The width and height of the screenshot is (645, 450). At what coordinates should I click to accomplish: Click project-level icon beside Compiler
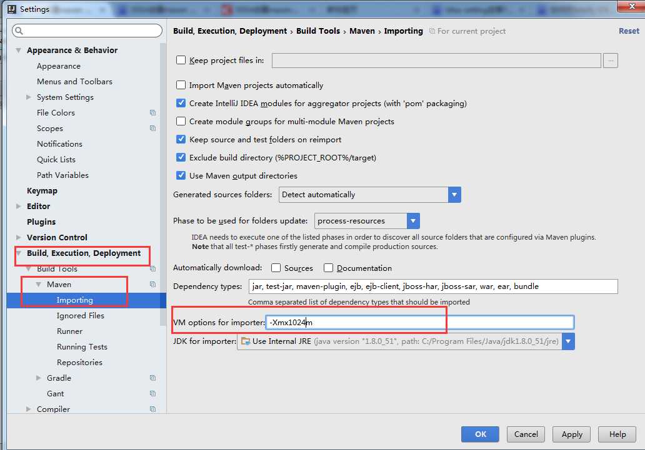click(152, 409)
